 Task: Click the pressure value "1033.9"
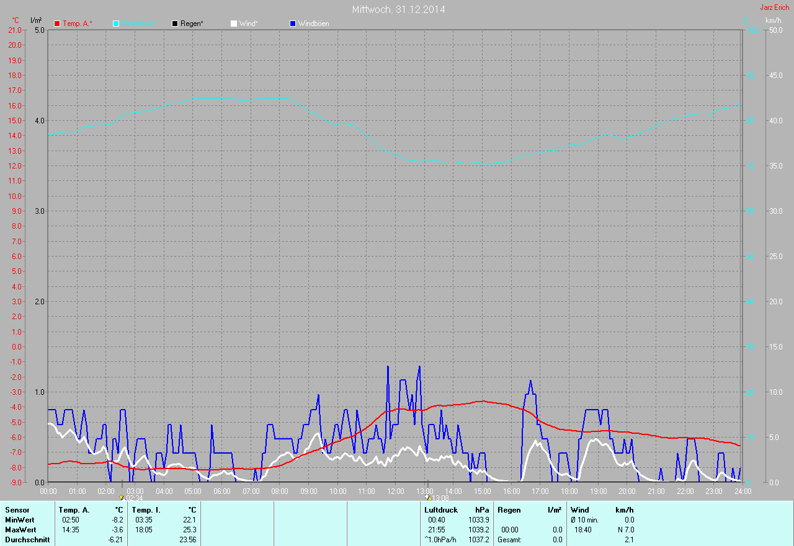(x=478, y=520)
